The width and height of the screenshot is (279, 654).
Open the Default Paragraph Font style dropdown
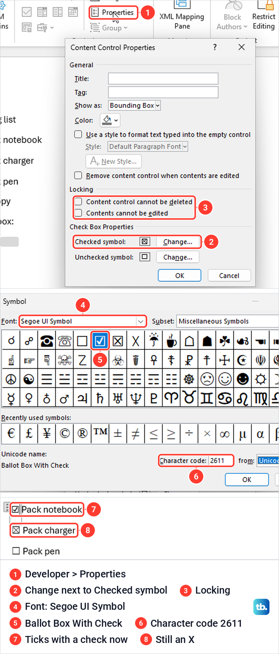[x=148, y=147]
